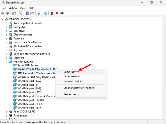
Task: Click the IDE ATA/ATAPI controllers icon
Action: tap(11, 46)
